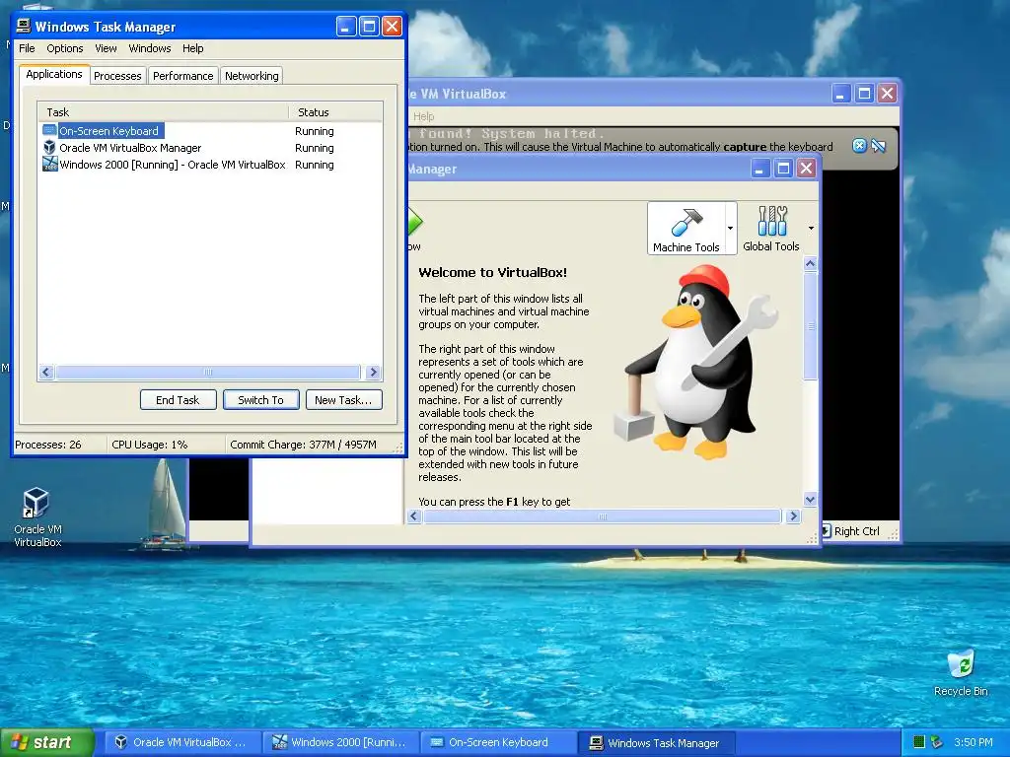
Task: Expand the Global Tools dropdown arrow
Action: click(811, 228)
